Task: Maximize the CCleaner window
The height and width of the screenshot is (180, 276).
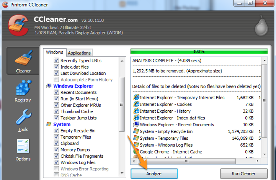Action: 250,3
